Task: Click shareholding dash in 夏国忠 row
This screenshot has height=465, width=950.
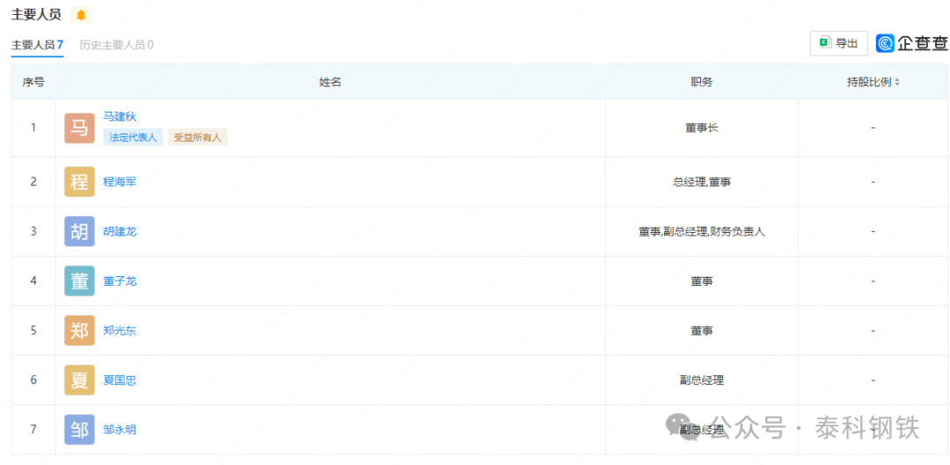Action: (x=873, y=381)
